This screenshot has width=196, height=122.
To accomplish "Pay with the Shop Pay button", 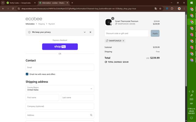I will 60,47.
